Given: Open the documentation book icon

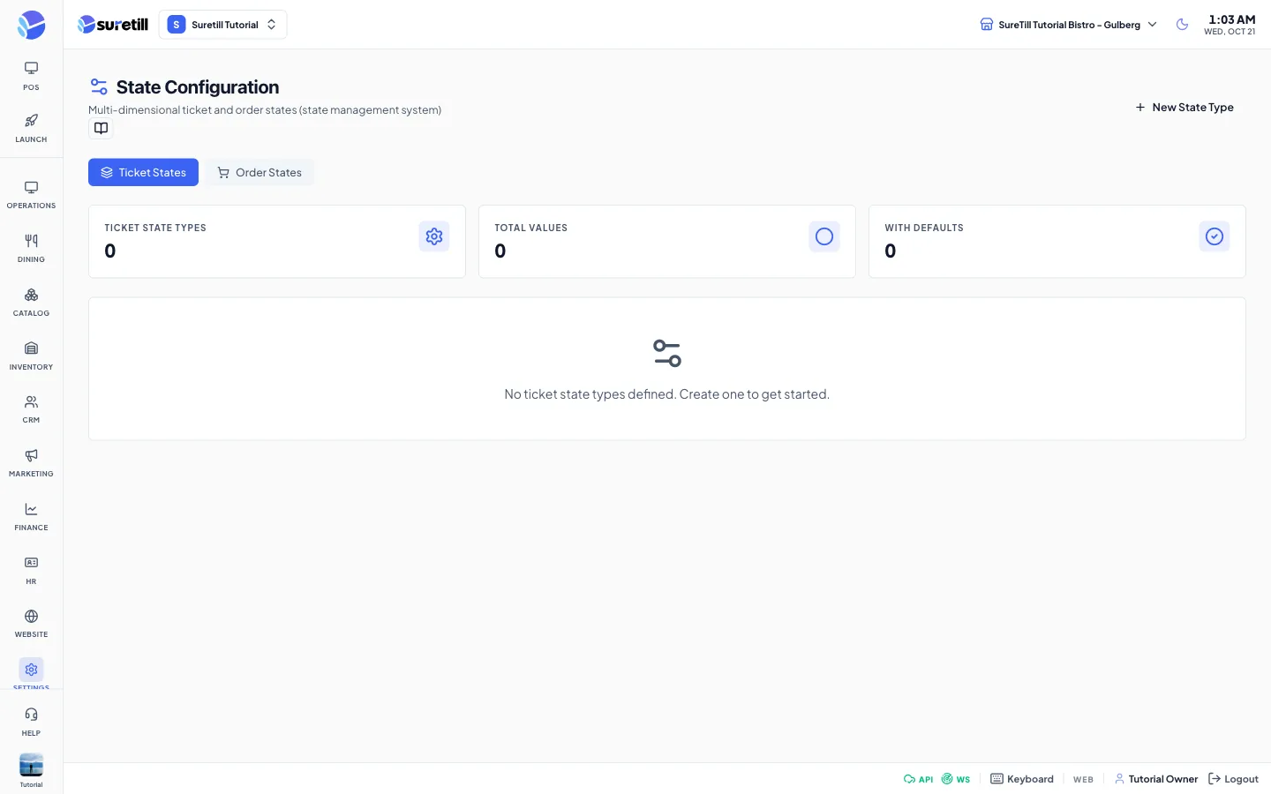Looking at the screenshot, I should point(102,129).
